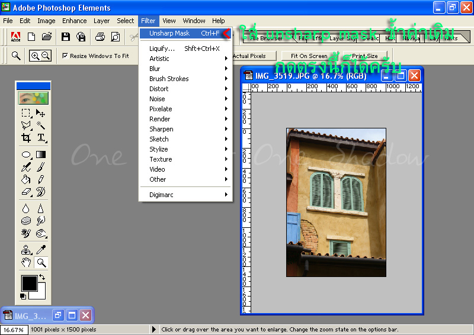Select the Eyedropper tool
The image size is (474, 335).
click(x=40, y=250)
